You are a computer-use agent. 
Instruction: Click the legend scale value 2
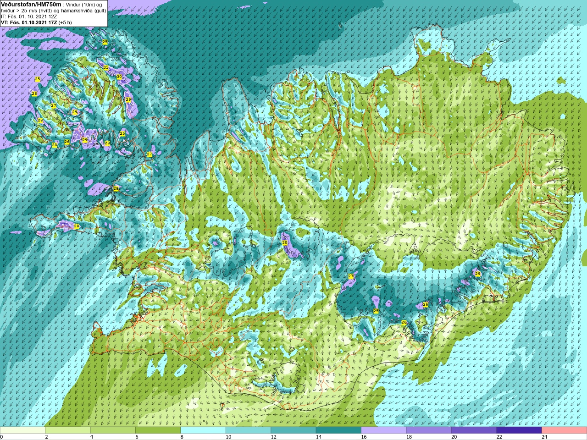[x=46, y=437]
